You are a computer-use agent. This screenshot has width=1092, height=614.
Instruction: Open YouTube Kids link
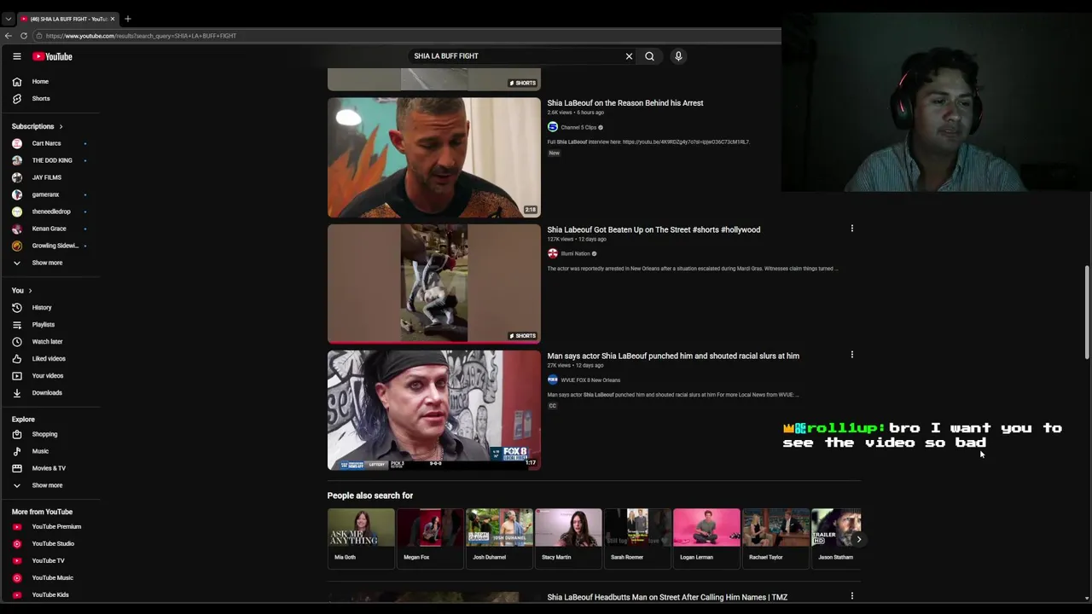point(50,595)
